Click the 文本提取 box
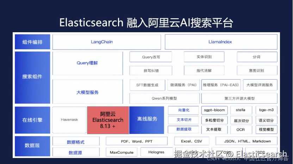 pos(214,130)
